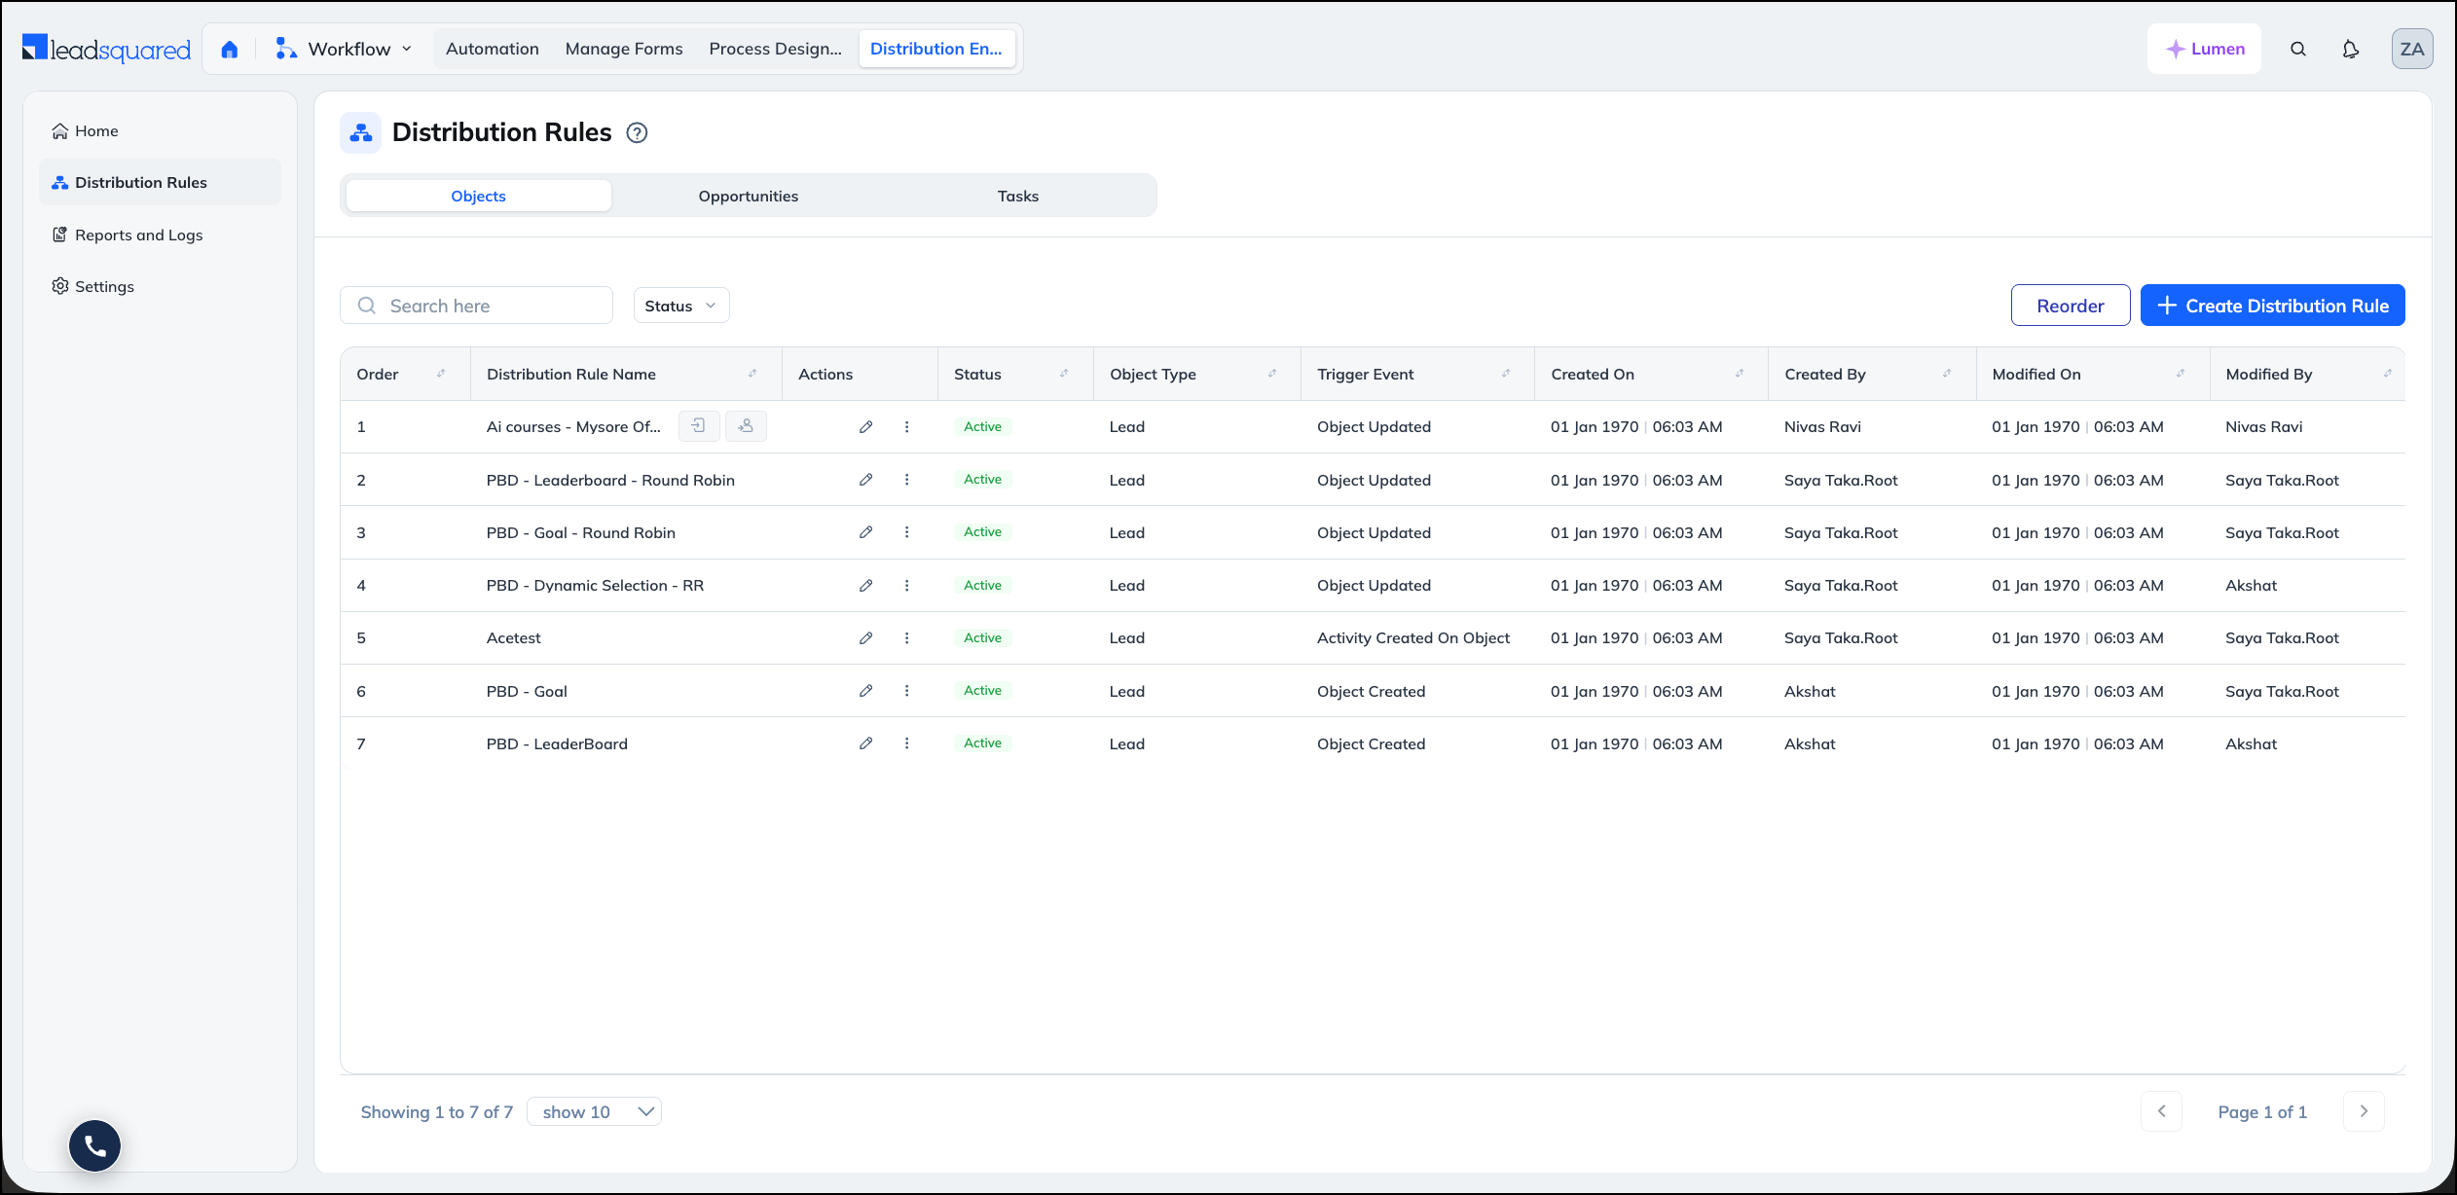Open more options for Acetest rule

[906, 638]
